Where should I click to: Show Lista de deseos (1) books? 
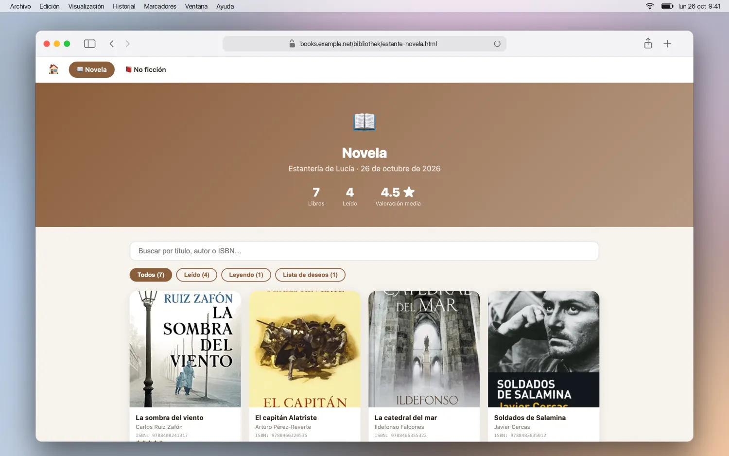click(x=310, y=275)
